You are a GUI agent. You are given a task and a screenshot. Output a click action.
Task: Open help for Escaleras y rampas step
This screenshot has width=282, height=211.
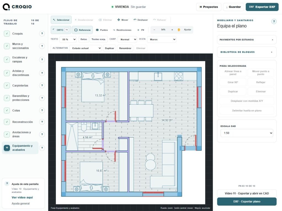tap(42, 60)
